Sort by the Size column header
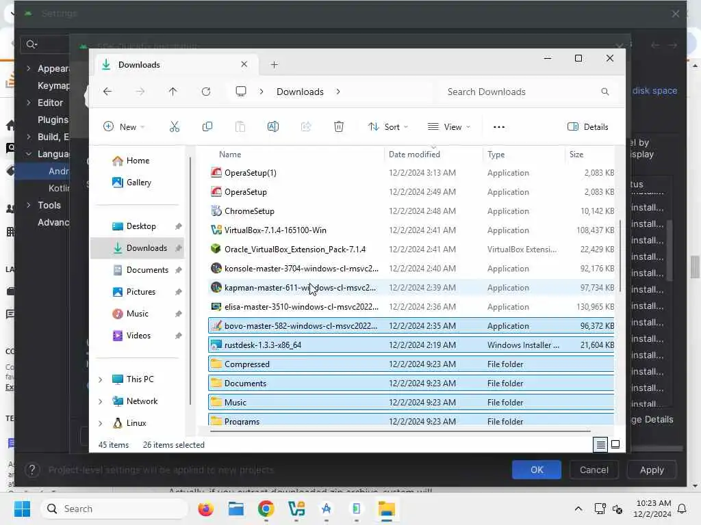The width and height of the screenshot is (701, 525). click(576, 154)
